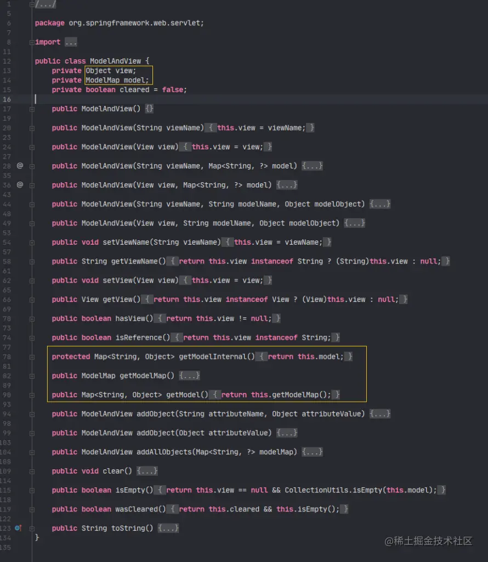Click 'instanceof' keyword in getViewName body
This screenshot has height=562, width=488.
click(272, 261)
